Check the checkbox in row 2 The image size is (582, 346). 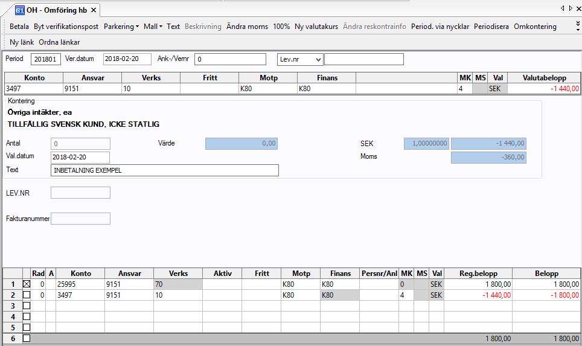(27, 295)
